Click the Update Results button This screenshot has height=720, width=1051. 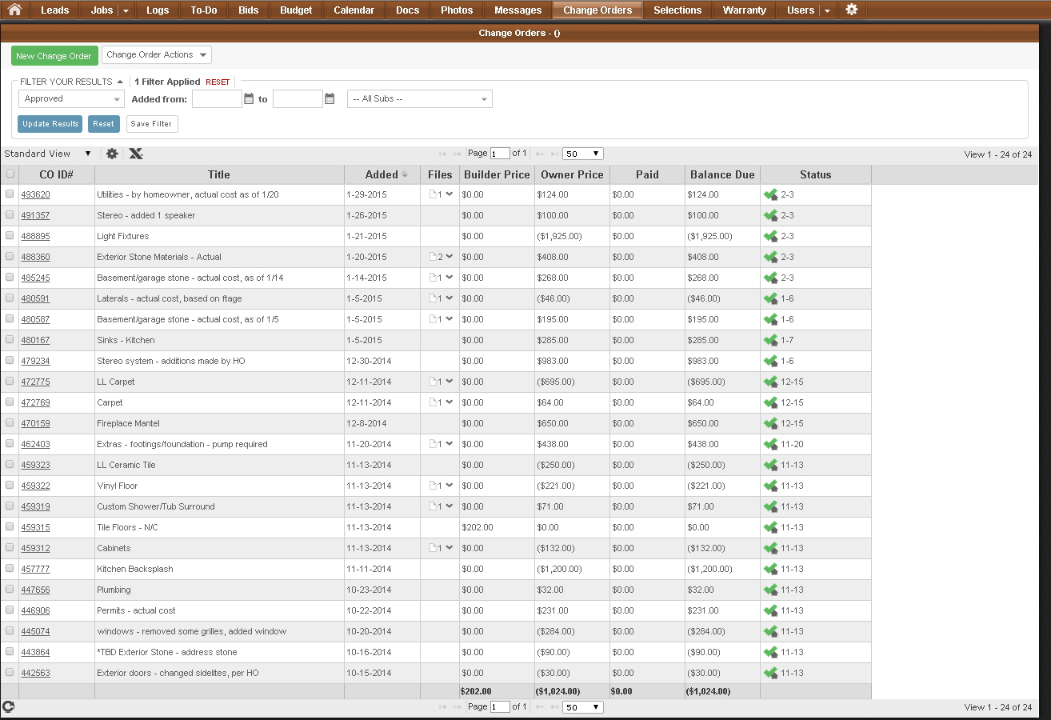(50, 124)
